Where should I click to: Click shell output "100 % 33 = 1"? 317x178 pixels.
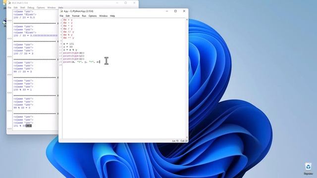[x=22, y=89]
